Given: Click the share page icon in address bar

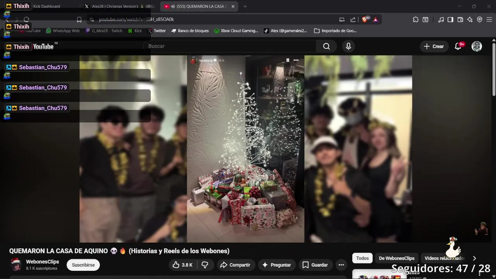Looking at the screenshot, I should [x=353, y=19].
